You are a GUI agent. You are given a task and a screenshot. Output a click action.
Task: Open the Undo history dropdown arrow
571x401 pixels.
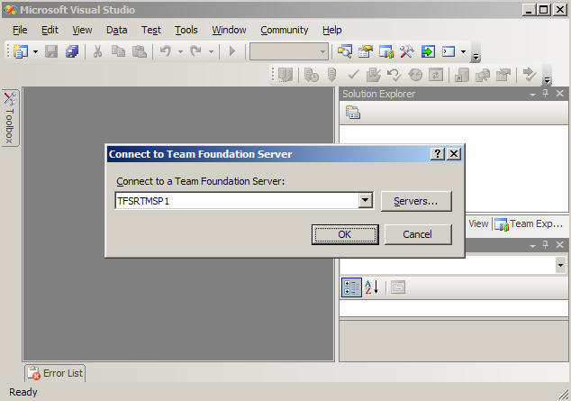pyautogui.click(x=180, y=51)
